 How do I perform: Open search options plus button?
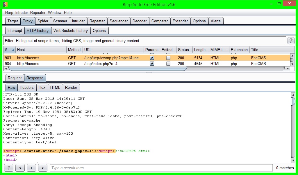31,168
